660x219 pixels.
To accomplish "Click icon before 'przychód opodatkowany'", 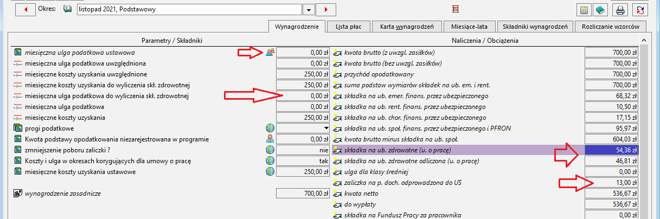I will [337, 74].
